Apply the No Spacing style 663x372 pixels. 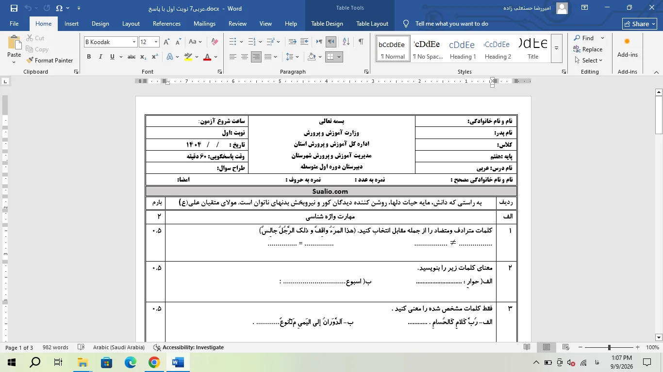coord(428,48)
